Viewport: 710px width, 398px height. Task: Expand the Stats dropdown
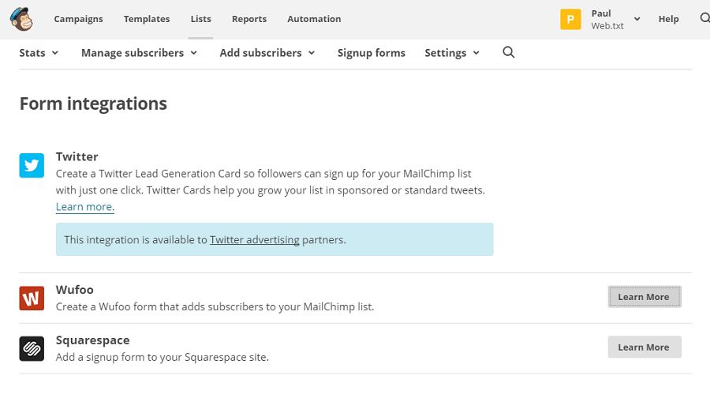[x=39, y=53]
